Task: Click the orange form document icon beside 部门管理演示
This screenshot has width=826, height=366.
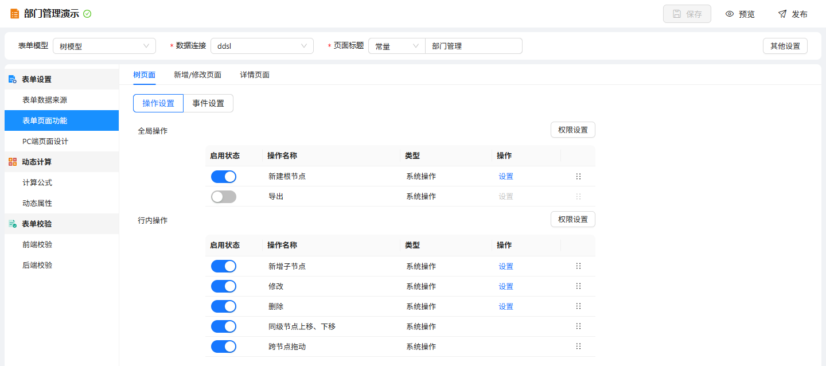Action: coord(14,14)
